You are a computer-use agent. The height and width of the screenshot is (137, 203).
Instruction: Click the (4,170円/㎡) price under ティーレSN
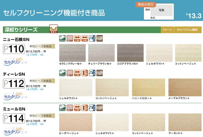tap(35, 89)
